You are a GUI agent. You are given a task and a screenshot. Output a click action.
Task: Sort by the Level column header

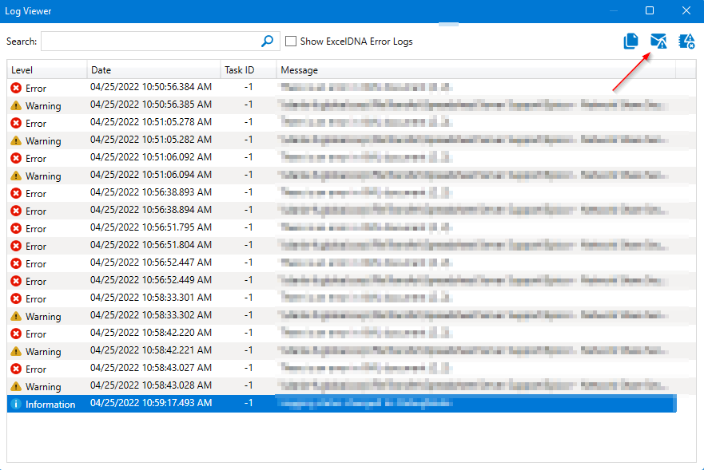pyautogui.click(x=46, y=70)
